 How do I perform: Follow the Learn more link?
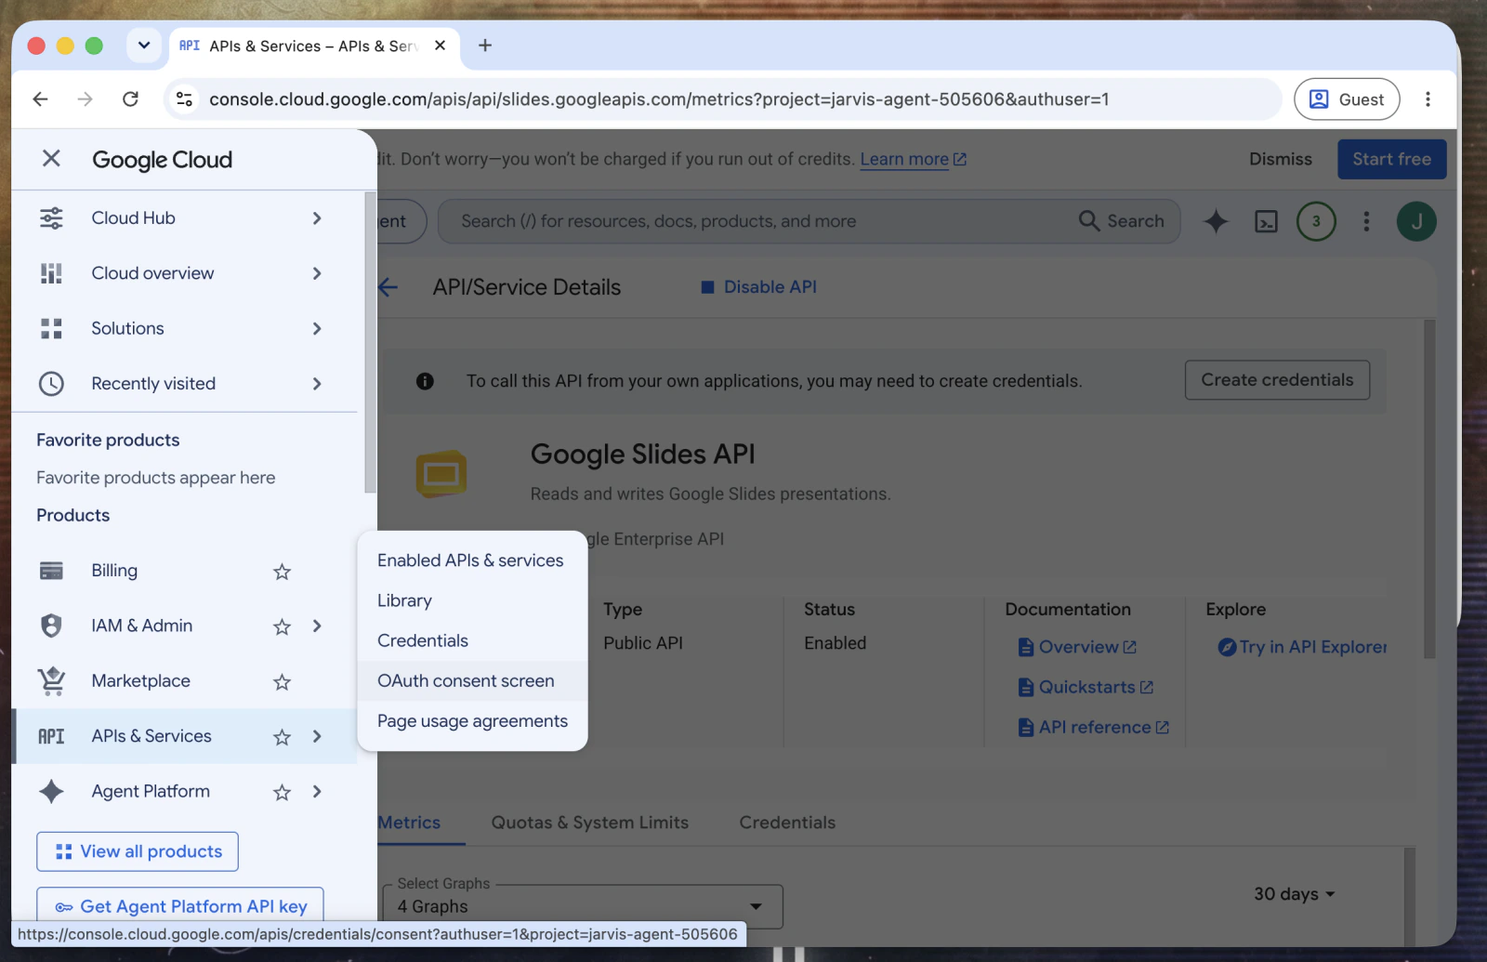[913, 159]
